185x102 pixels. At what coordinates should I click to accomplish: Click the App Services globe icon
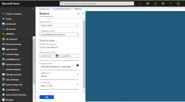(x=3, y=49)
